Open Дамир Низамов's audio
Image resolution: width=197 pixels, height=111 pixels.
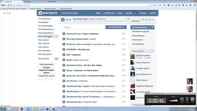(143, 55)
